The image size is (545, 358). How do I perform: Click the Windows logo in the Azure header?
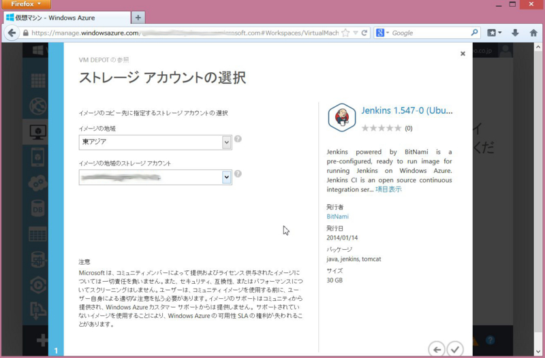(38, 50)
